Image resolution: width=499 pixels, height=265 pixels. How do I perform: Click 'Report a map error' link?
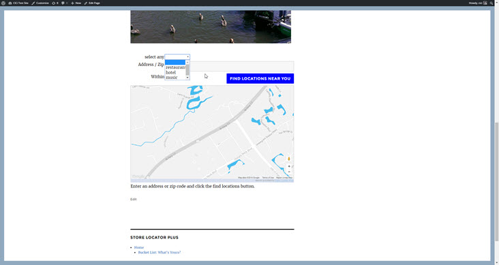click(x=284, y=178)
